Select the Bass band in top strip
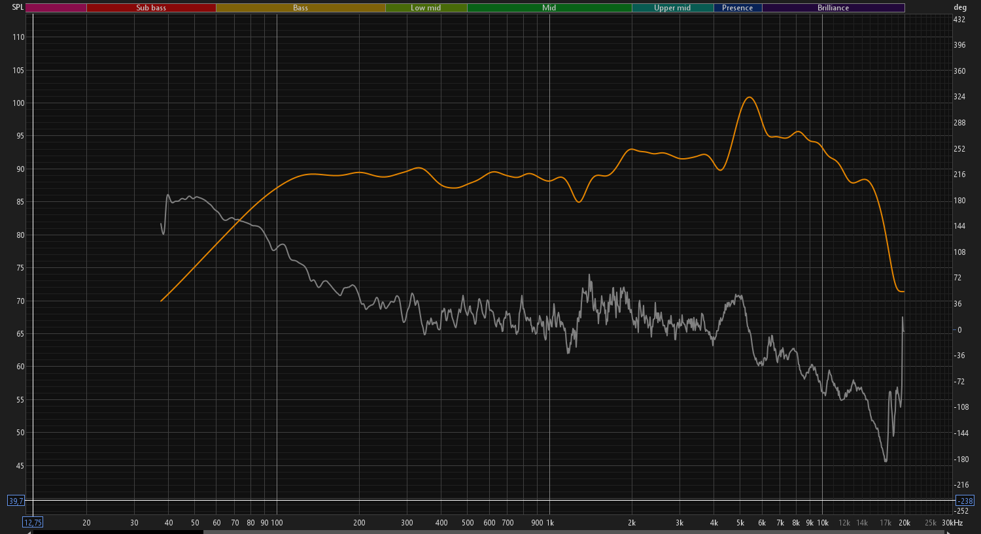Image resolution: width=981 pixels, height=534 pixels. pyautogui.click(x=301, y=8)
